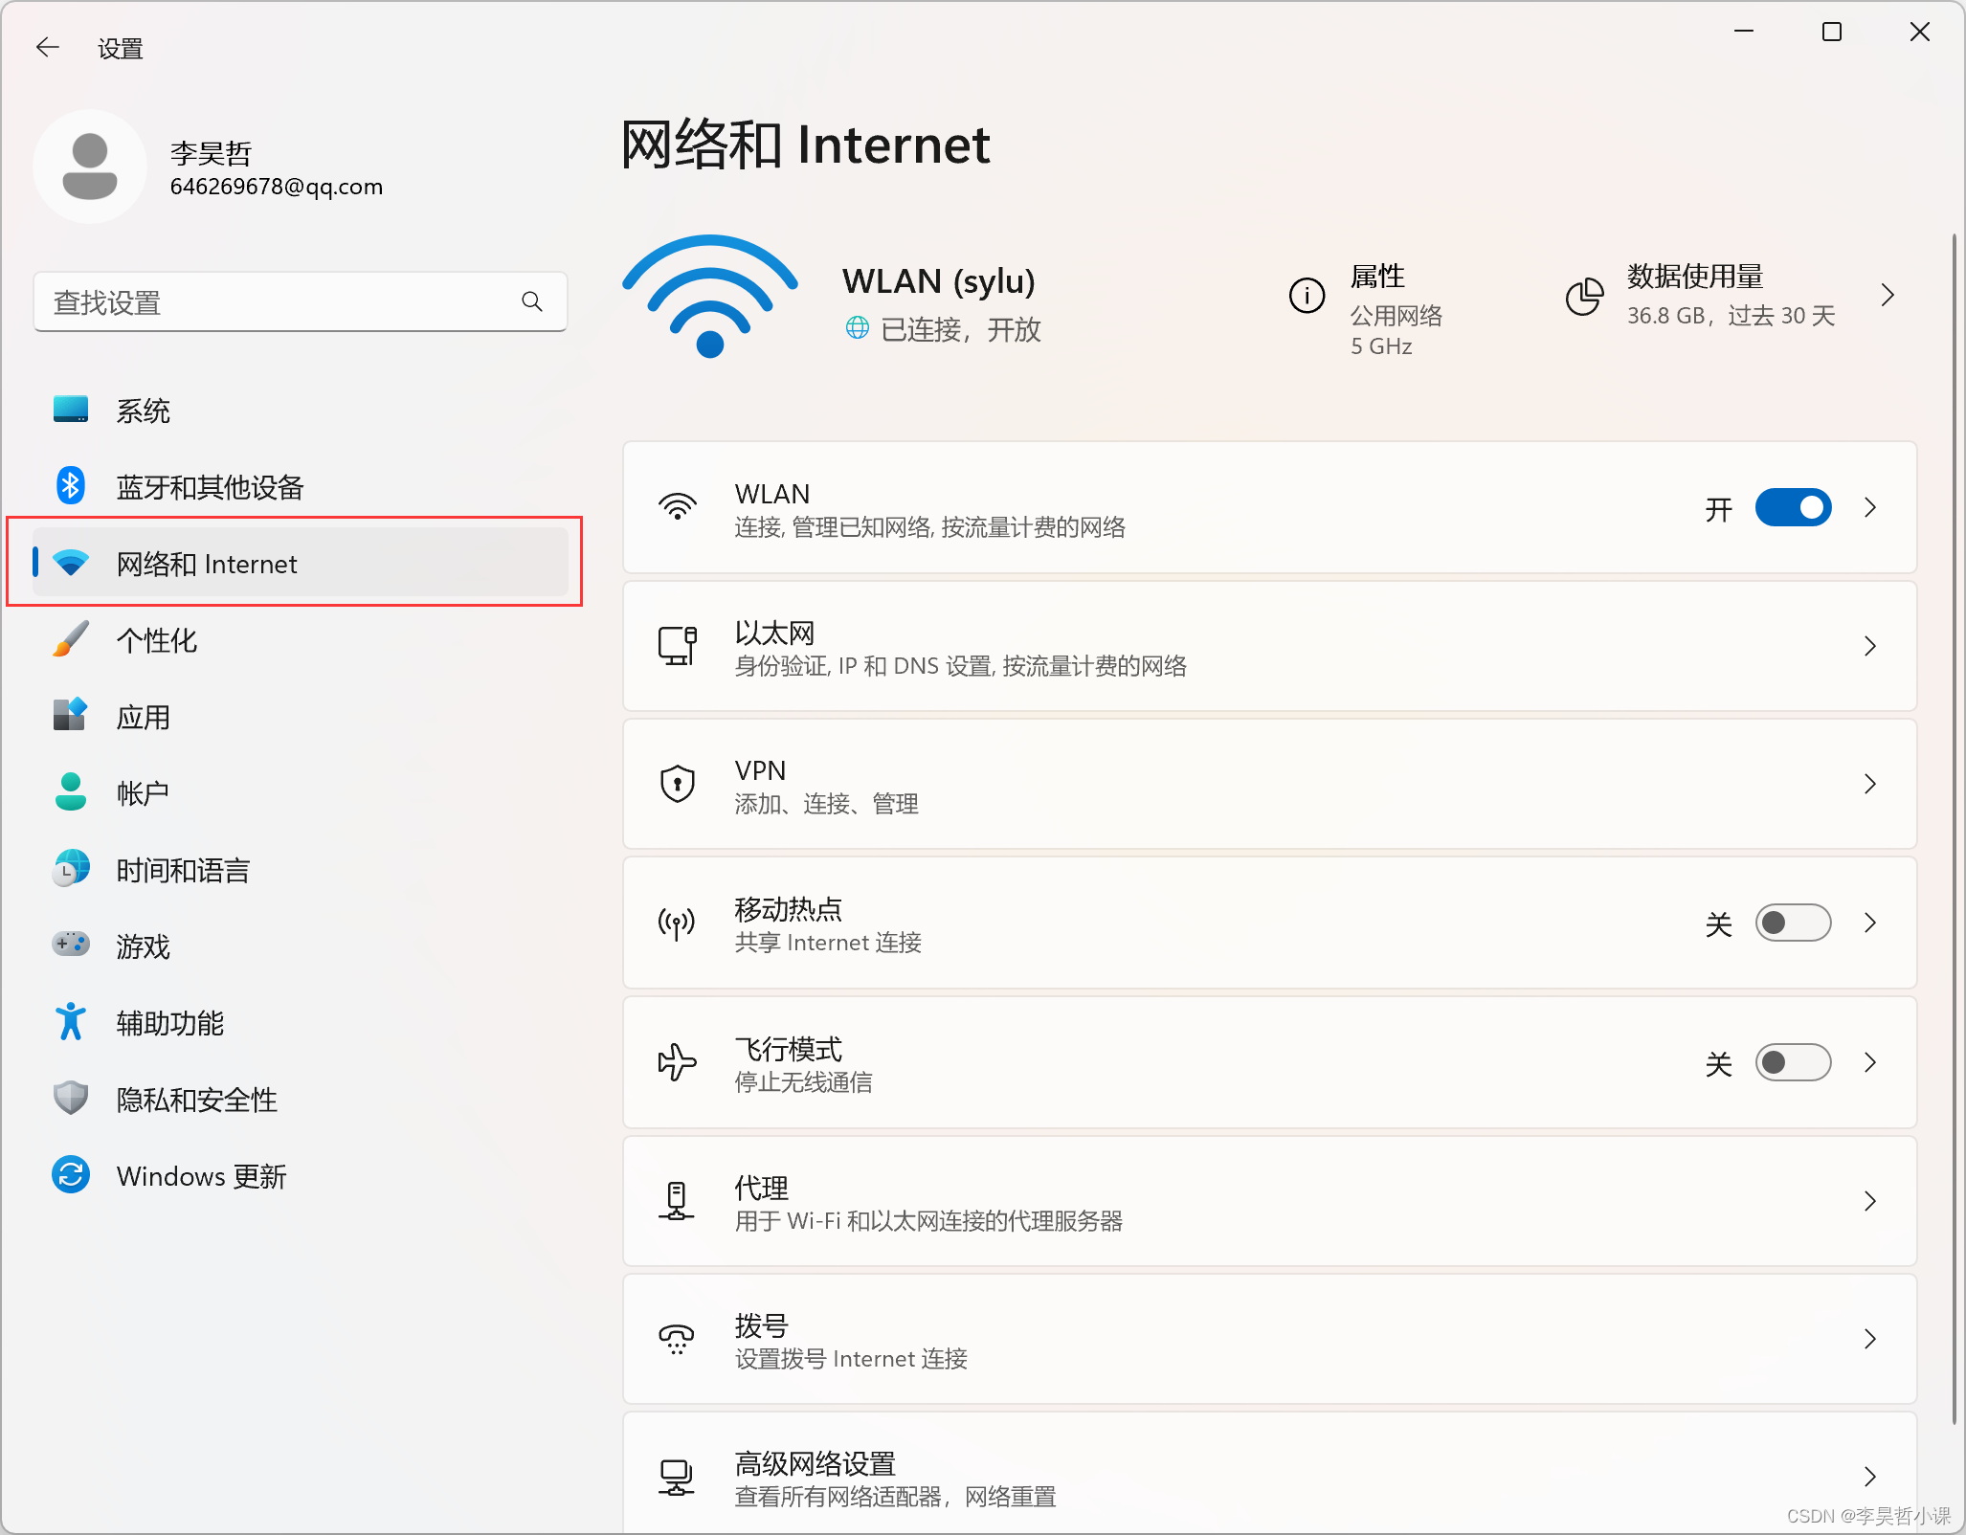The image size is (1966, 1535).
Task: Click the 查找设置 search field
Action: 278,302
